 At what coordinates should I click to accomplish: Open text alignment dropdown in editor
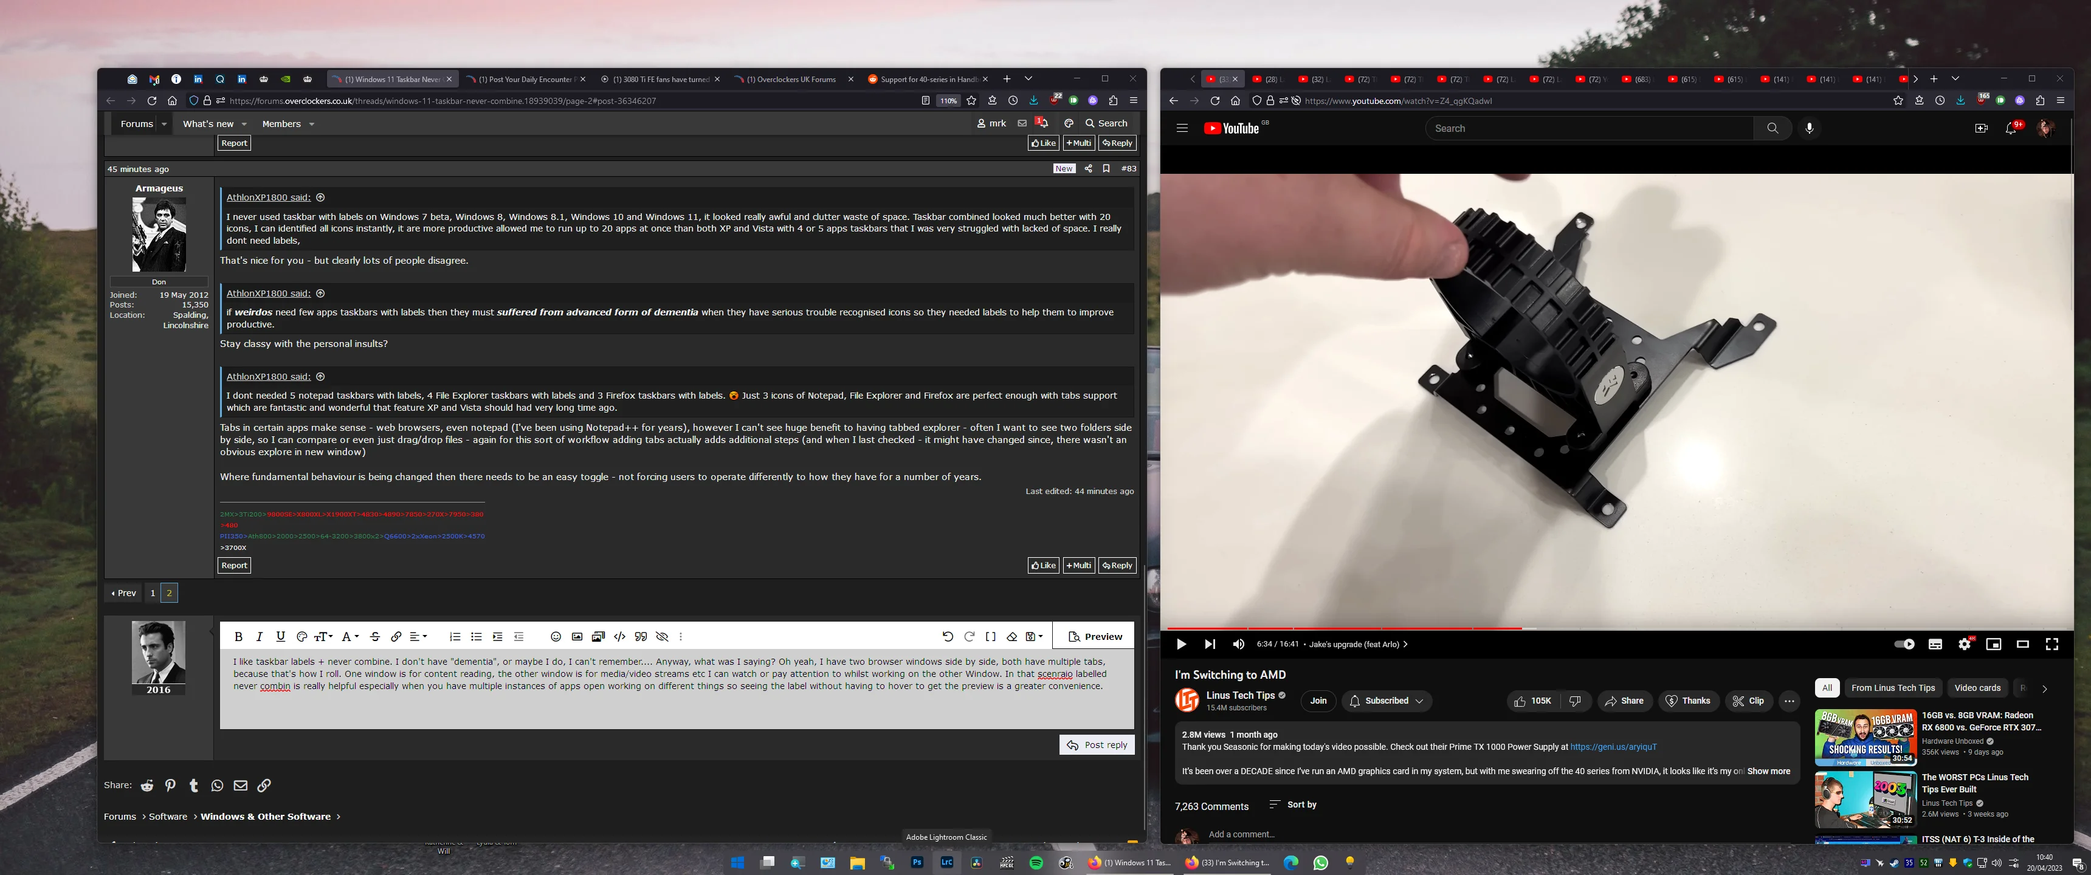418,636
